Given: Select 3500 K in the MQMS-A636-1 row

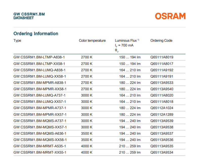Looking at the screenshot, I should click(x=87, y=133).
